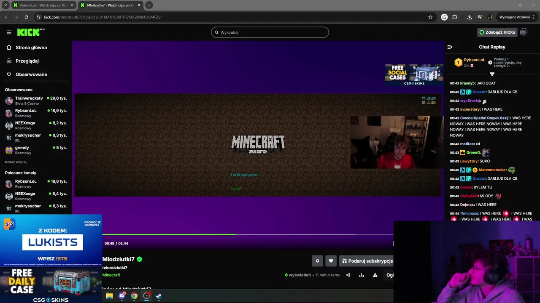Screen dimensions: 540x303
Task: Open Chrome from the taskbar
Action: pos(134,296)
